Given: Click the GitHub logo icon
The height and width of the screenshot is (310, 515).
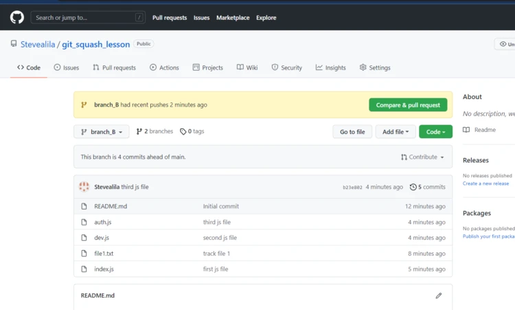Looking at the screenshot, I should point(16,17).
